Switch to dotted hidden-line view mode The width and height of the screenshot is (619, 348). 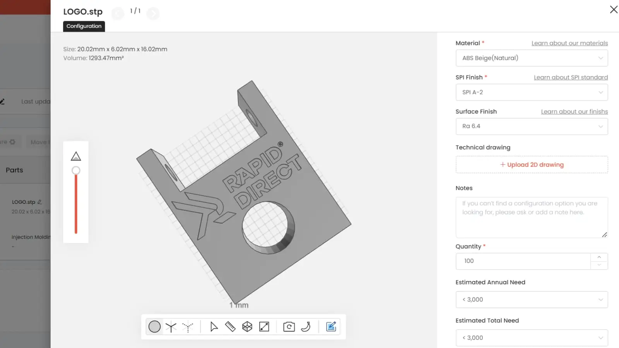pyautogui.click(x=188, y=327)
